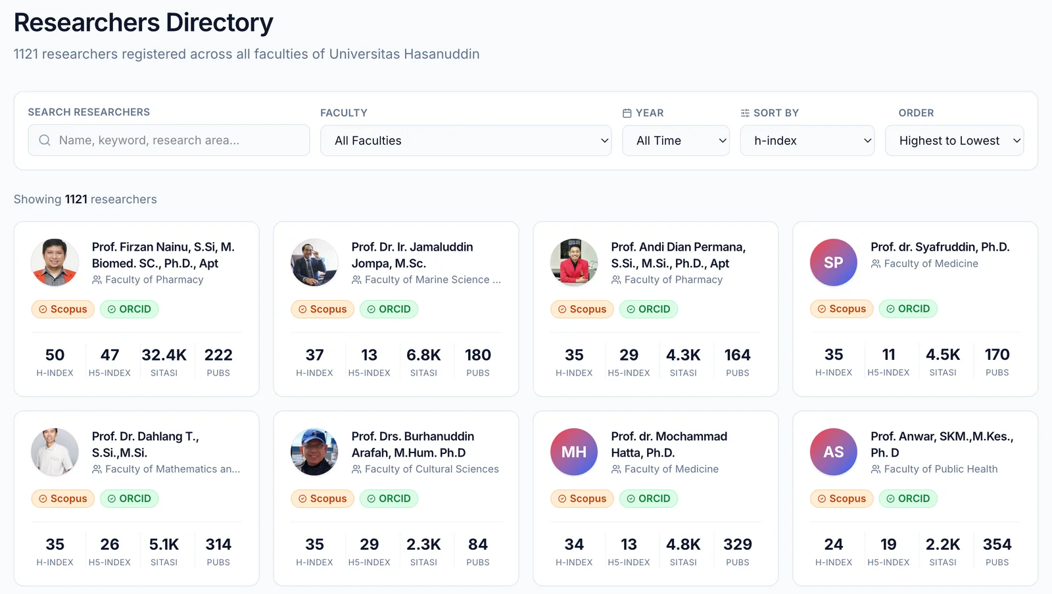The height and width of the screenshot is (594, 1052).
Task: Open Prof. Jamaluddin Jompa's profile photo
Action: click(314, 262)
